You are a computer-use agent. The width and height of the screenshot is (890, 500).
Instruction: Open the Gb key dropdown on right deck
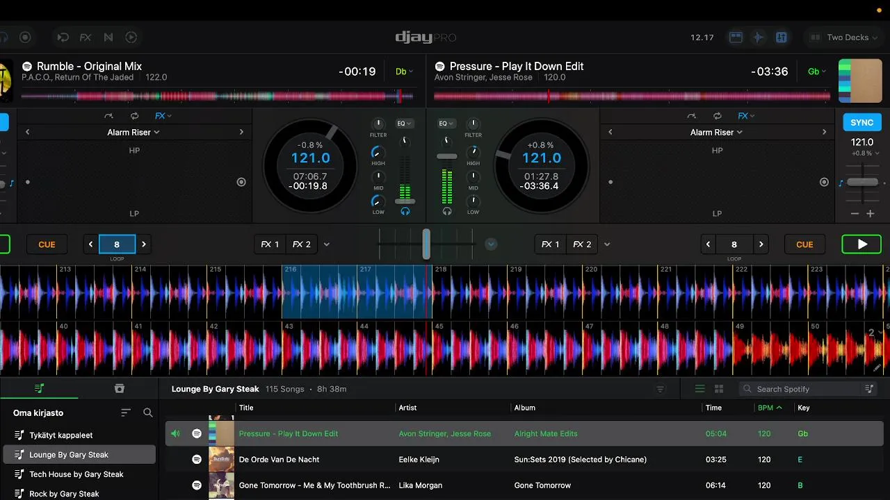point(817,72)
